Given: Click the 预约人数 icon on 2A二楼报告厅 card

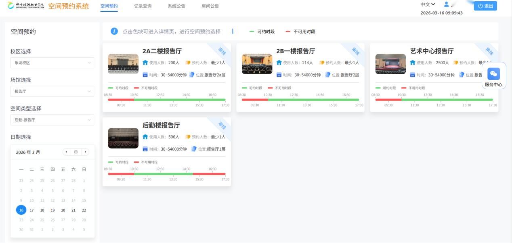Looking at the screenshot, I should [x=188, y=63].
